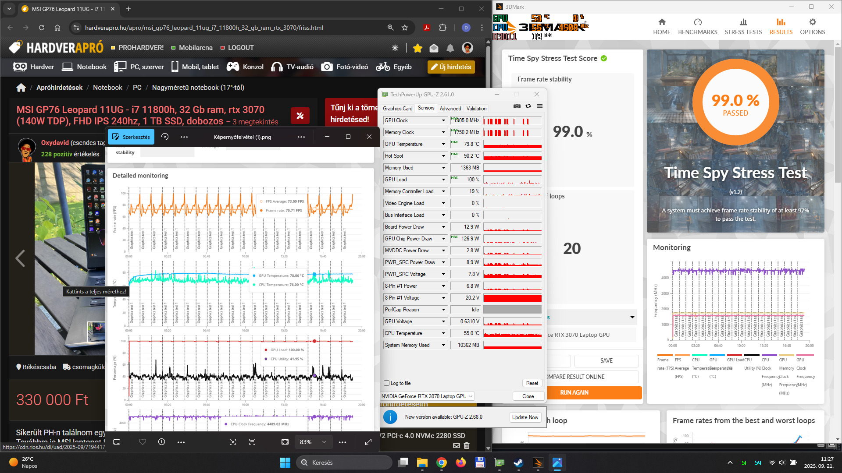Bookmark page with star icon
Image resolution: width=842 pixels, height=473 pixels.
pyautogui.click(x=405, y=28)
